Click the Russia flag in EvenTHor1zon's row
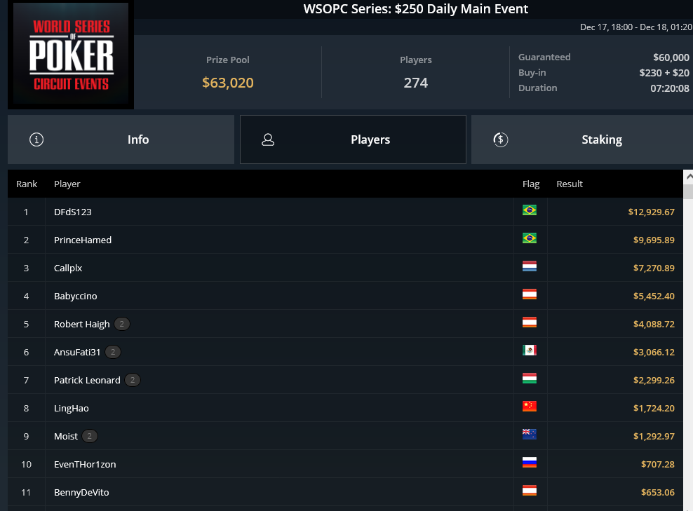The image size is (693, 511). tap(529, 463)
